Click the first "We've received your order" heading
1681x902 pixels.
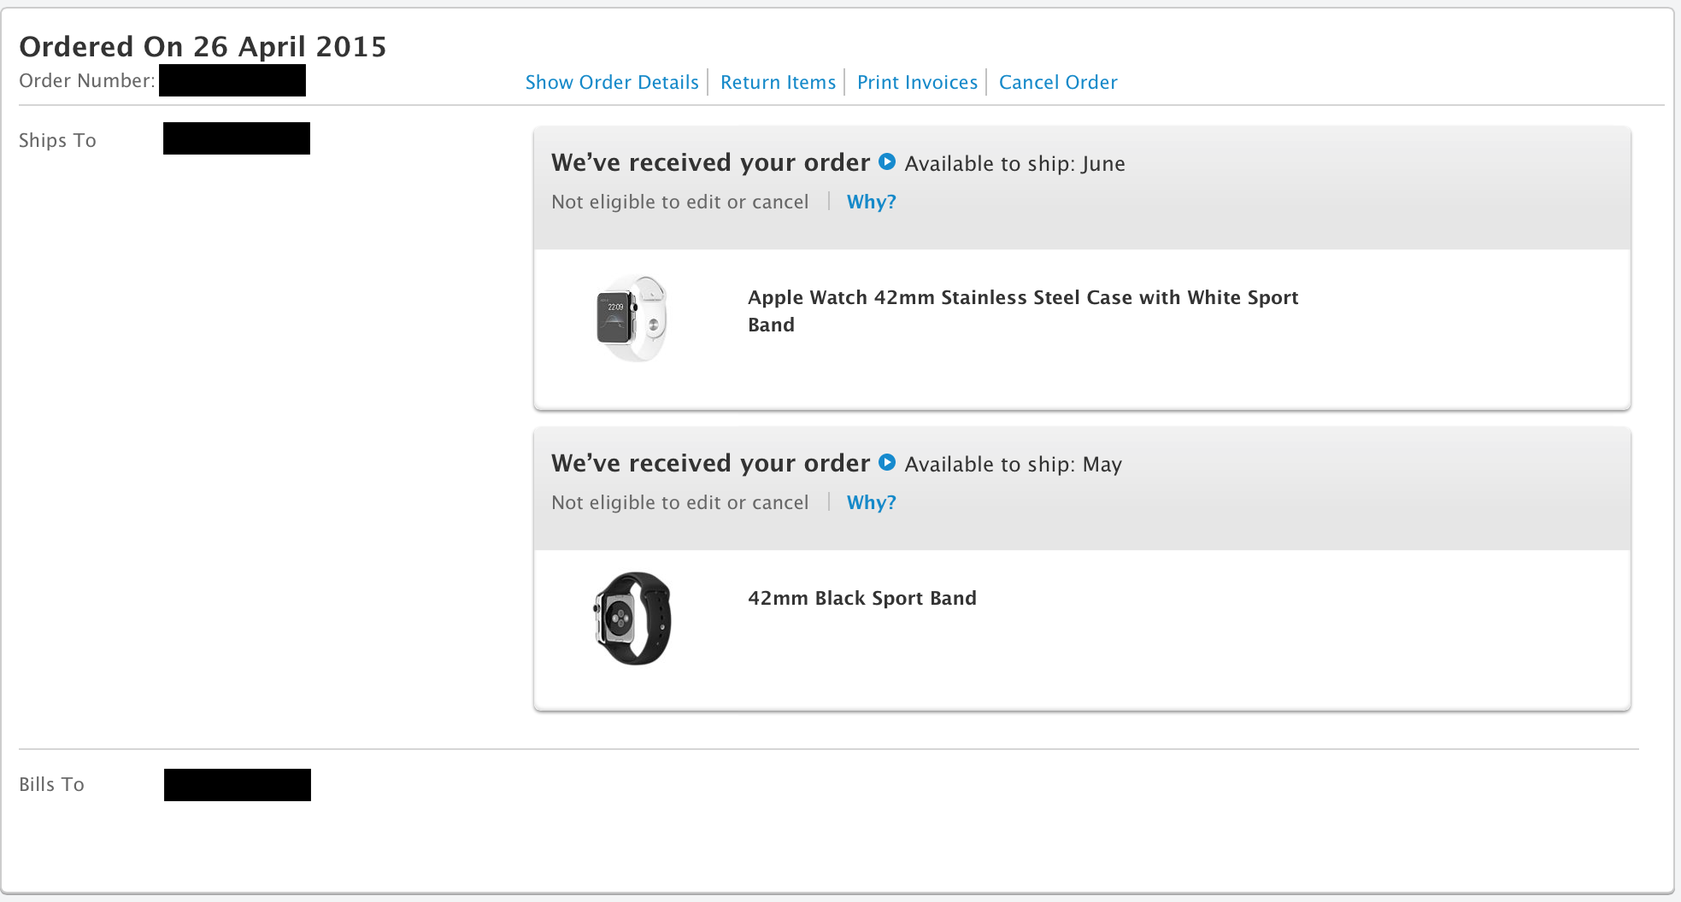click(x=710, y=162)
